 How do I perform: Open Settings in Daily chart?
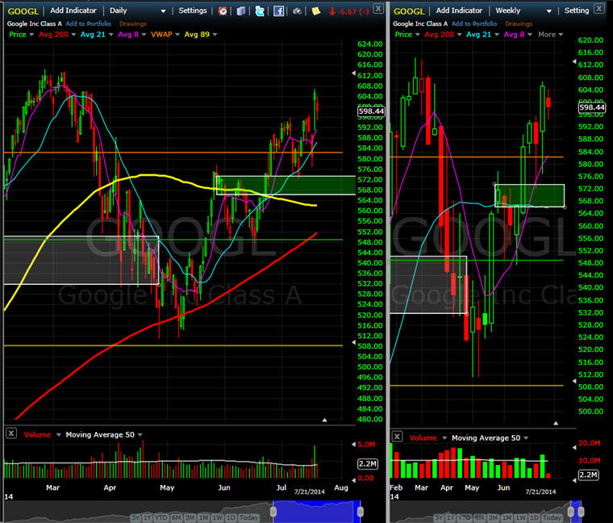pyautogui.click(x=192, y=10)
